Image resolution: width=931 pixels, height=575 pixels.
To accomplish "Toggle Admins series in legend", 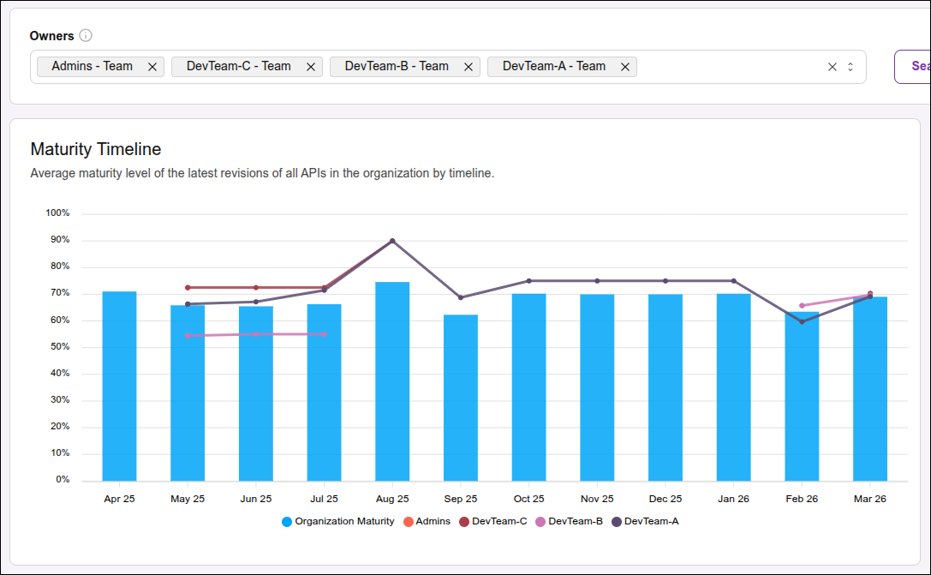I will 427,521.
